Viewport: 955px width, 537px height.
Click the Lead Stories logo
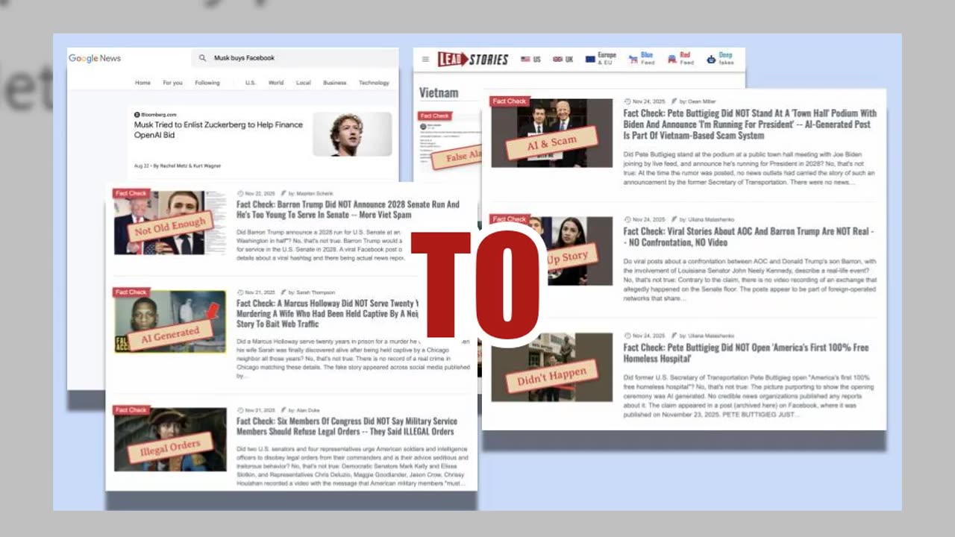[x=473, y=60]
